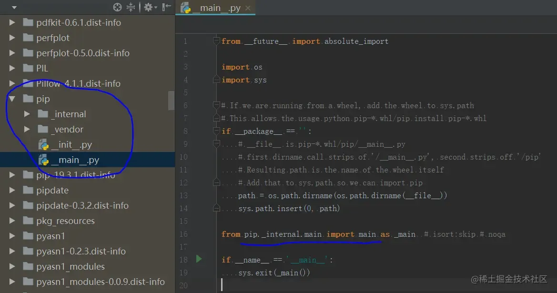Click the Python icon on the __main__.py tab
This screenshot has height=293, width=557.
[x=185, y=8]
